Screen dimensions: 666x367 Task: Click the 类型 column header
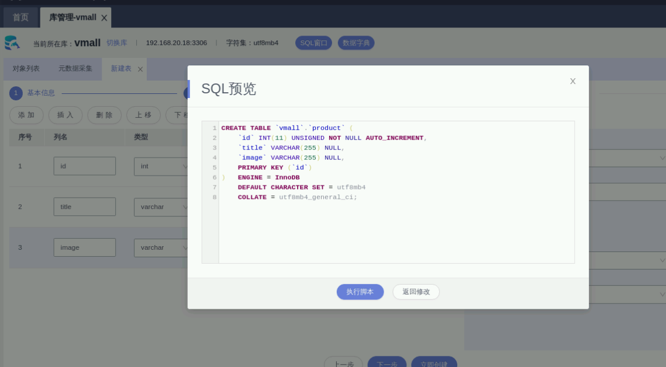[141, 137]
